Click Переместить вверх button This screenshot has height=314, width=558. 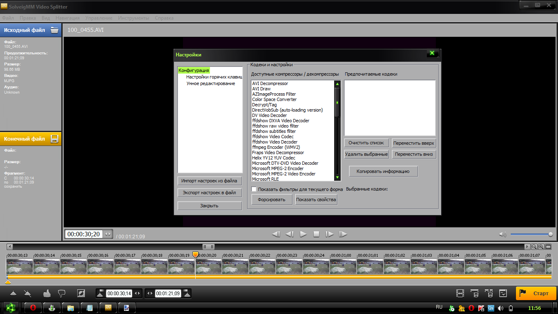tap(414, 143)
